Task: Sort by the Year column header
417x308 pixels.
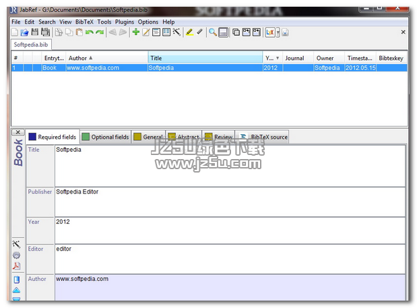Action: pyautogui.click(x=273, y=58)
